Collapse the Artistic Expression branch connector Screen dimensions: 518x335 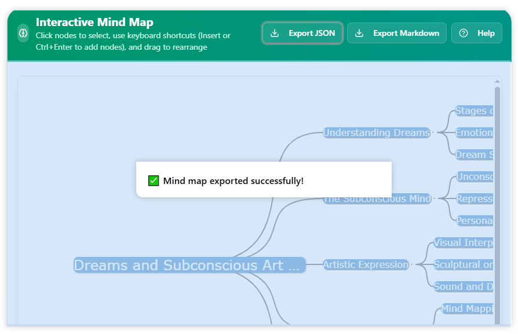click(413, 264)
